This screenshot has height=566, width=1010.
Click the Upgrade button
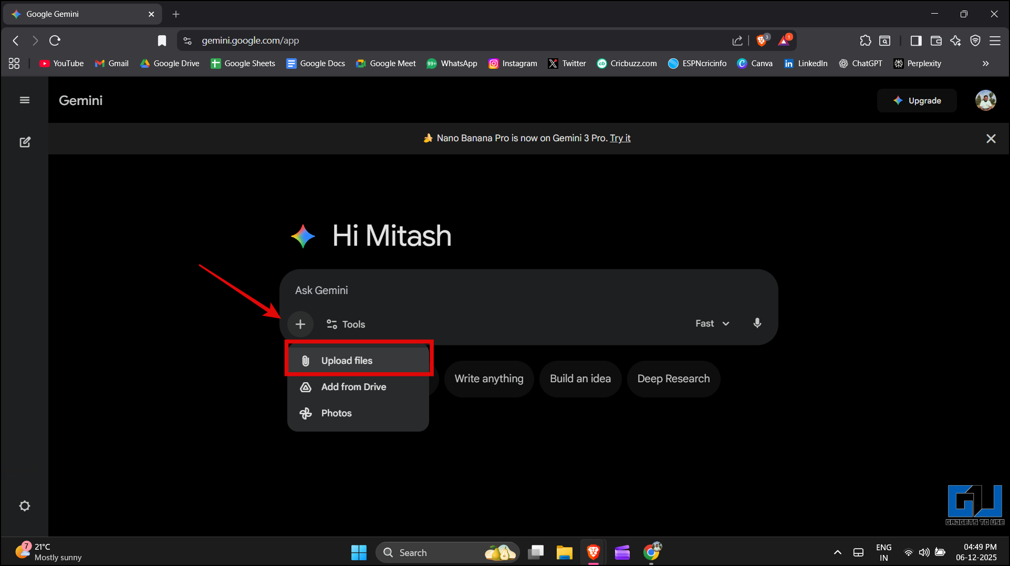(x=917, y=101)
